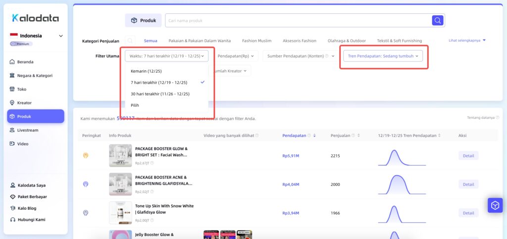Open Detail for Tone Up Skin
The width and height of the screenshot is (507, 239).
468,213
